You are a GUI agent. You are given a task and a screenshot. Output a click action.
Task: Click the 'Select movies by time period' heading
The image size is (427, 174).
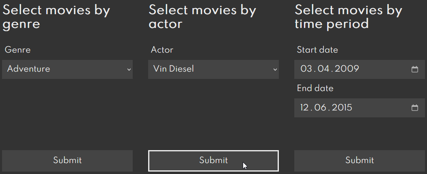[x=348, y=17]
